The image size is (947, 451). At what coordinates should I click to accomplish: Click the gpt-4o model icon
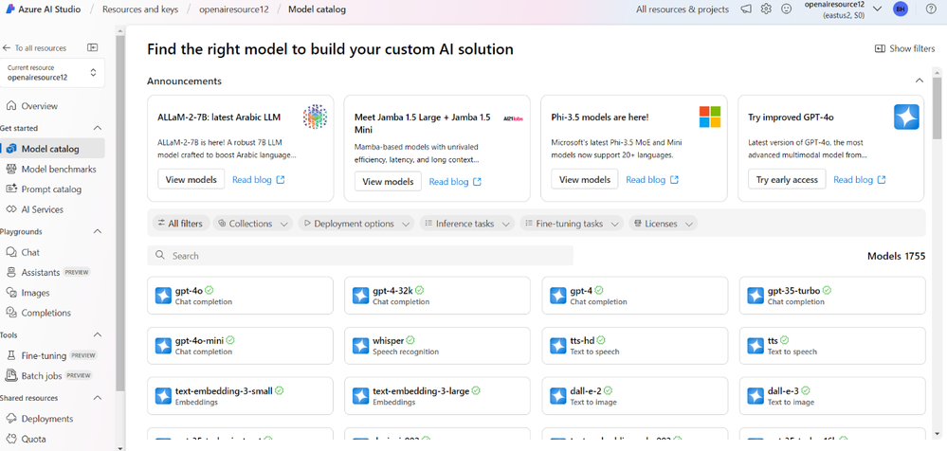click(x=163, y=296)
